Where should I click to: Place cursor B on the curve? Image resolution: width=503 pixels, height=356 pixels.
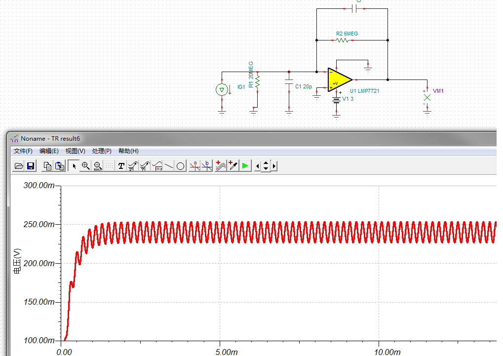pyautogui.click(x=207, y=166)
